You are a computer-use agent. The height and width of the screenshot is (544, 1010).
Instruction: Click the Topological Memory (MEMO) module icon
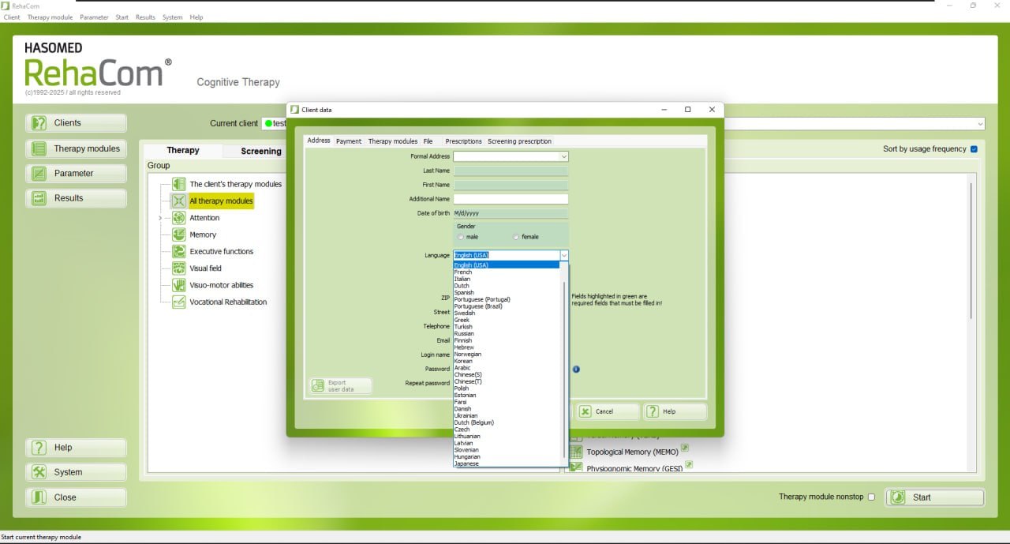576,452
